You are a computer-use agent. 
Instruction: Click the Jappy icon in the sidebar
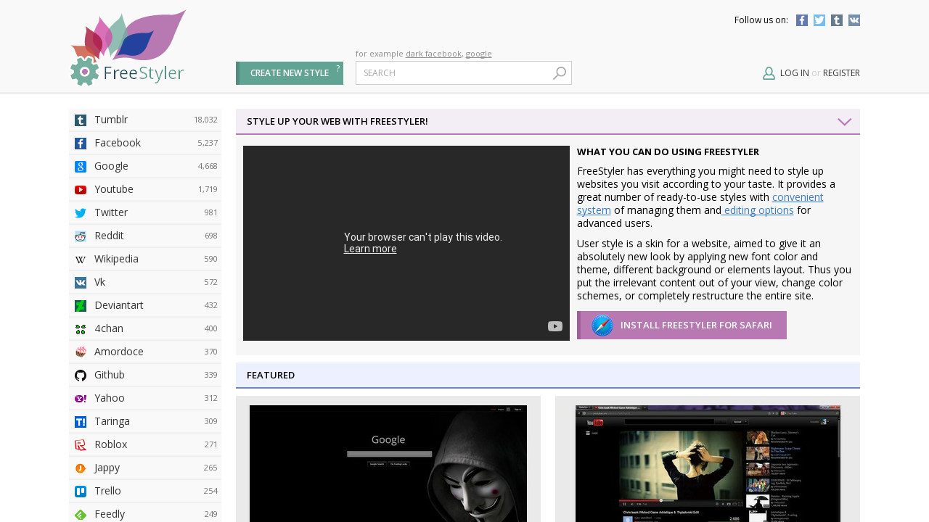click(x=81, y=468)
